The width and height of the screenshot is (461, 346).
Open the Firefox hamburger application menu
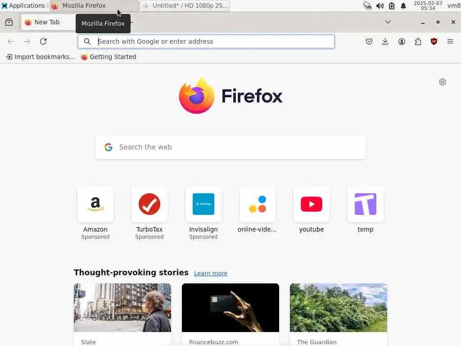[450, 41]
